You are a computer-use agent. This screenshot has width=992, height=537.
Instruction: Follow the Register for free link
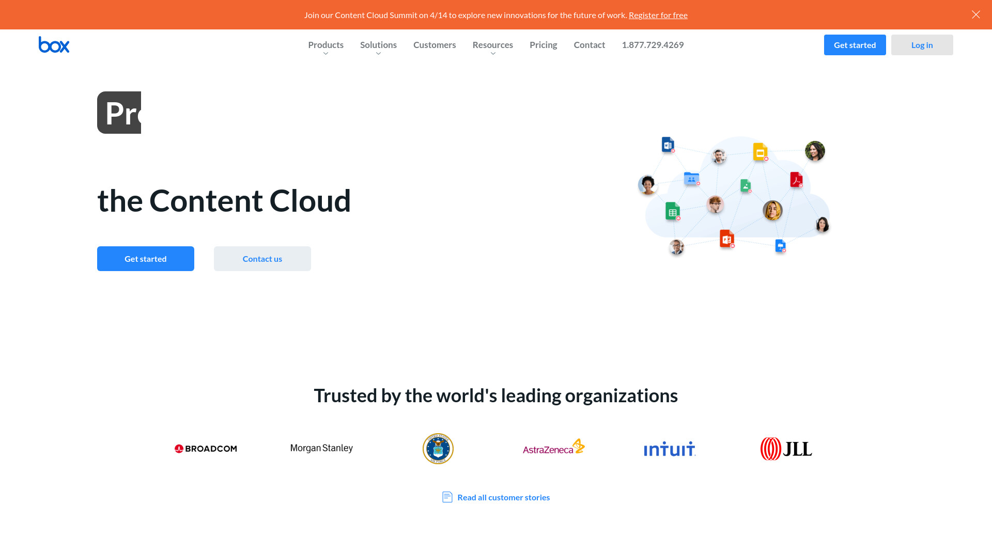click(x=658, y=15)
